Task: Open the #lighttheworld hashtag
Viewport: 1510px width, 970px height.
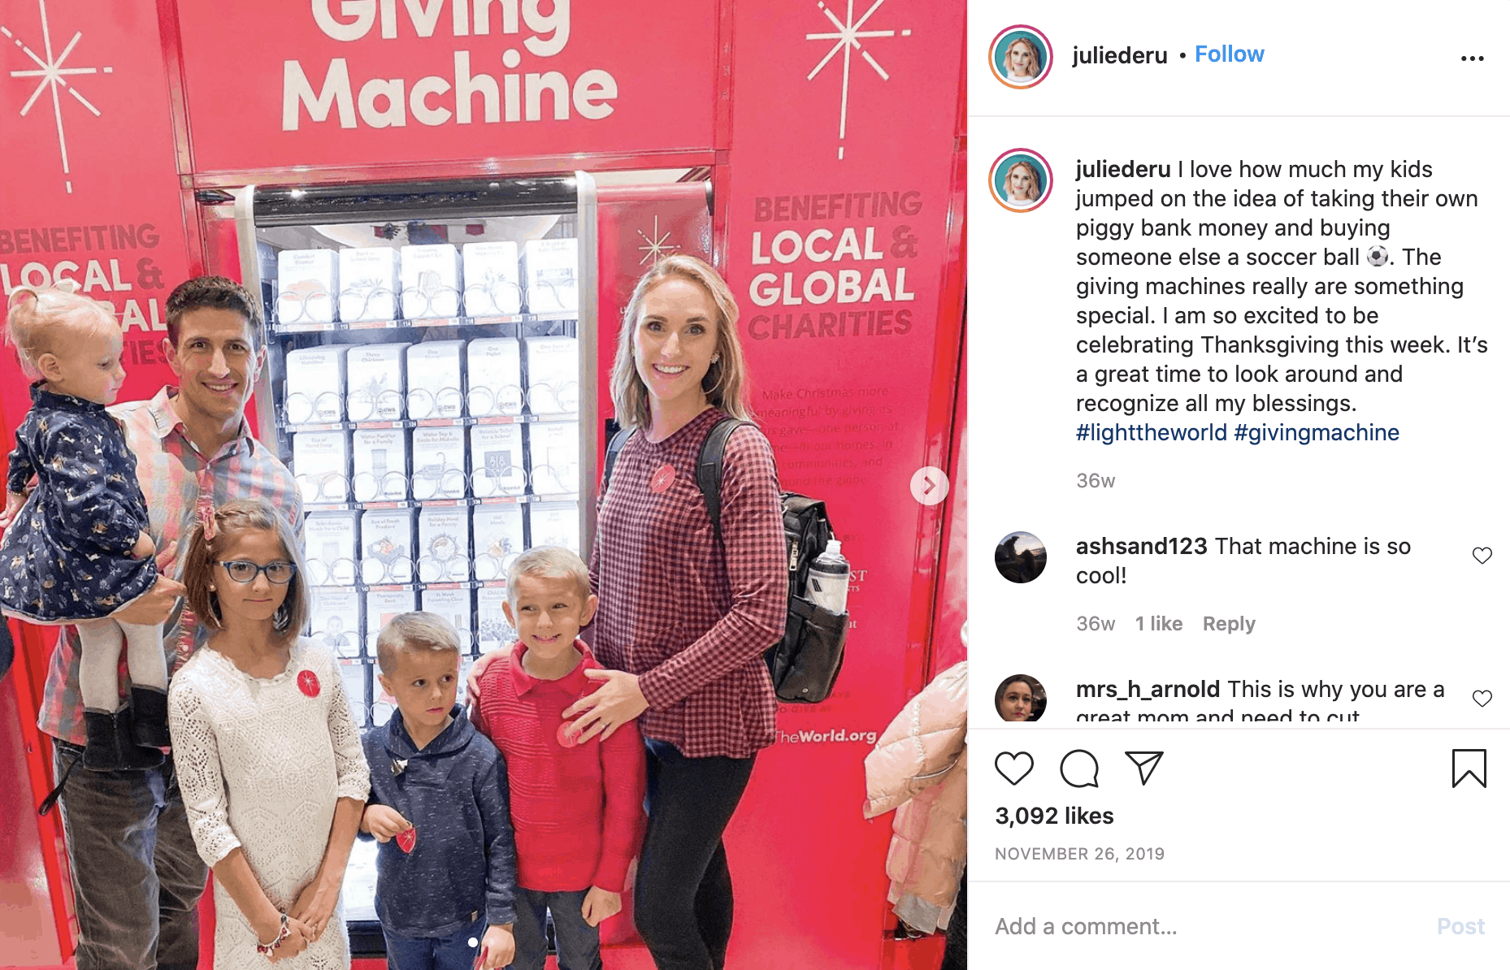Action: (1151, 432)
